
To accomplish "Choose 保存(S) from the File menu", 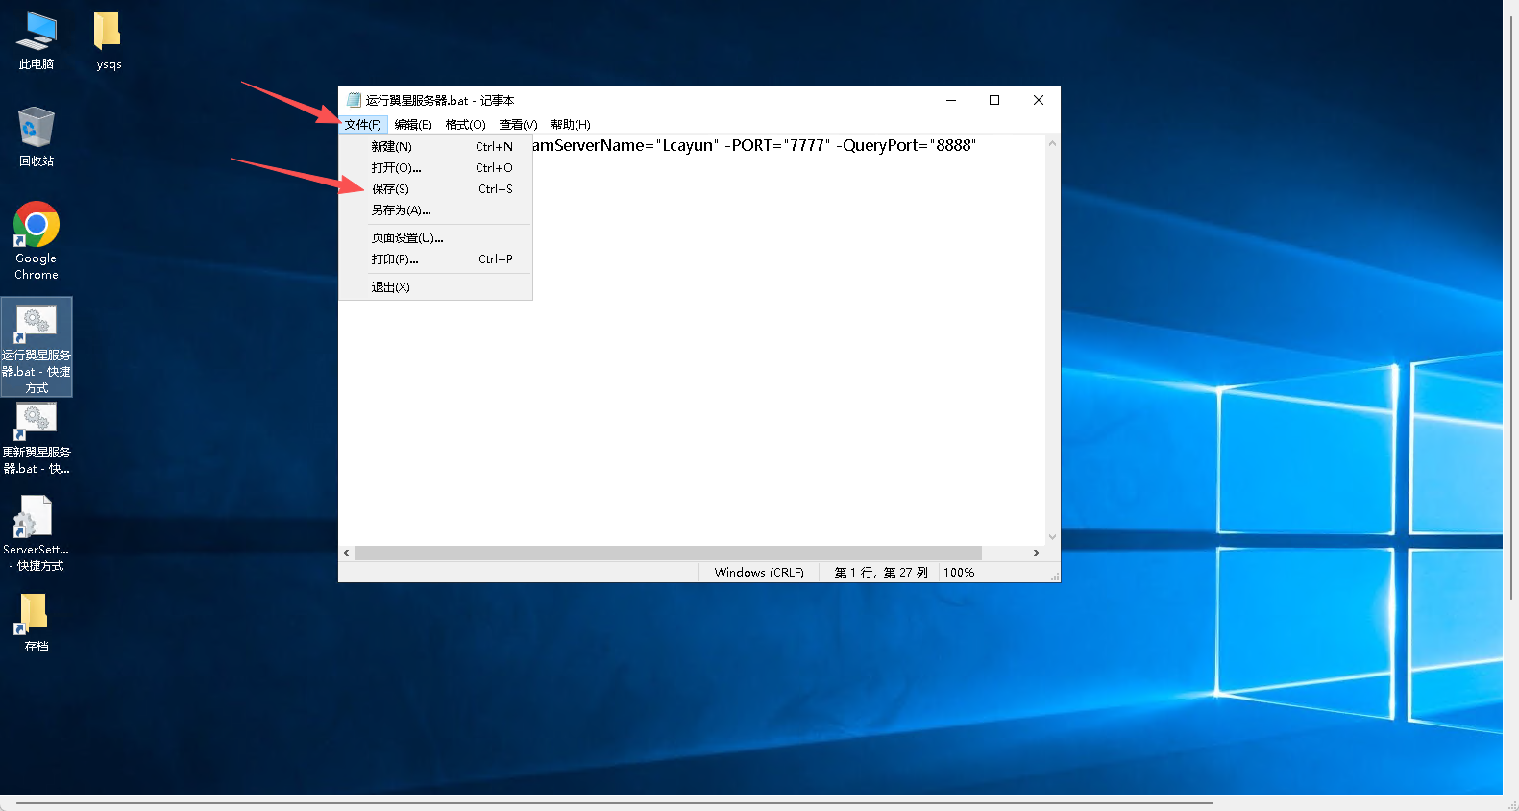I will coord(391,189).
